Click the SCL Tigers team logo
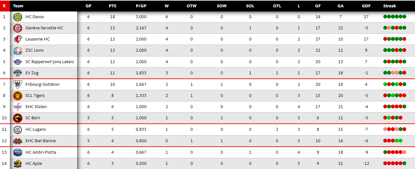 coord(18,96)
